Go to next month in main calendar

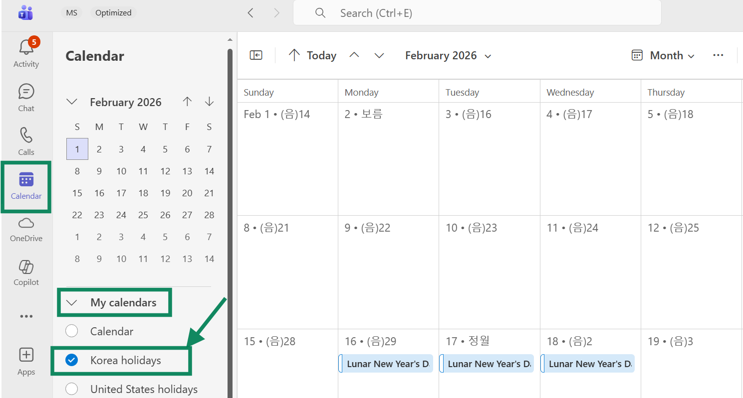pos(379,55)
